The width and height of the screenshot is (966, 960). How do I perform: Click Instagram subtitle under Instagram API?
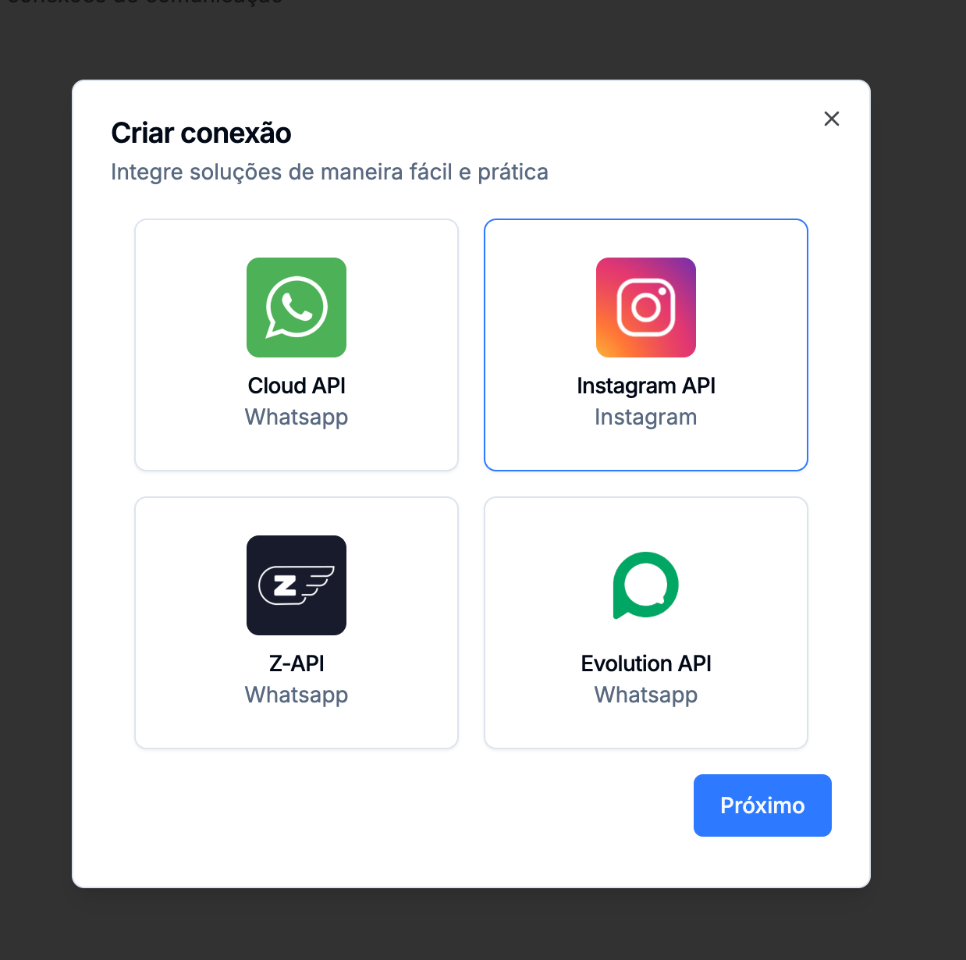click(646, 417)
